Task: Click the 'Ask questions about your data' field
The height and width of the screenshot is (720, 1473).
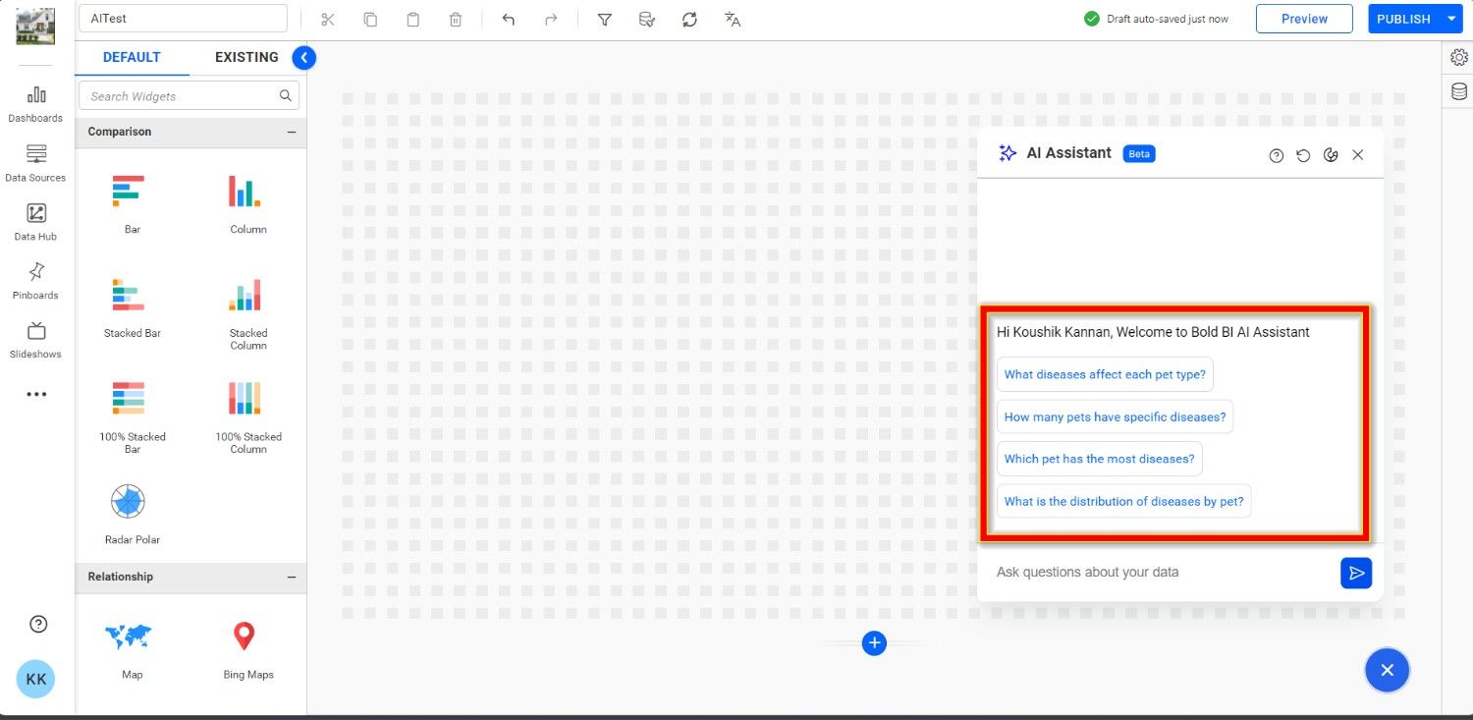Action: click(1162, 572)
